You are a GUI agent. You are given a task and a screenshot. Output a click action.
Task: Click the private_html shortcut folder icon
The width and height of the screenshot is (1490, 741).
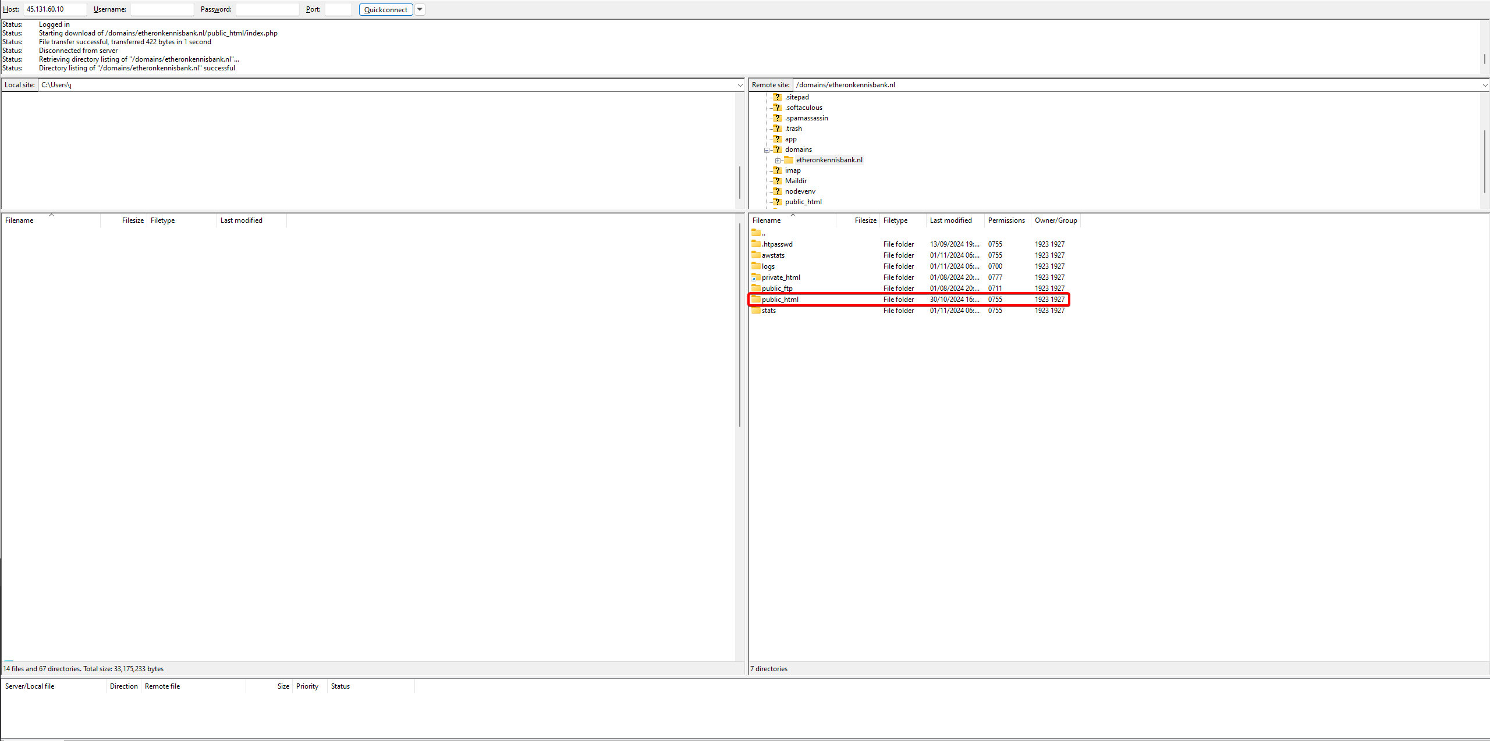[756, 277]
